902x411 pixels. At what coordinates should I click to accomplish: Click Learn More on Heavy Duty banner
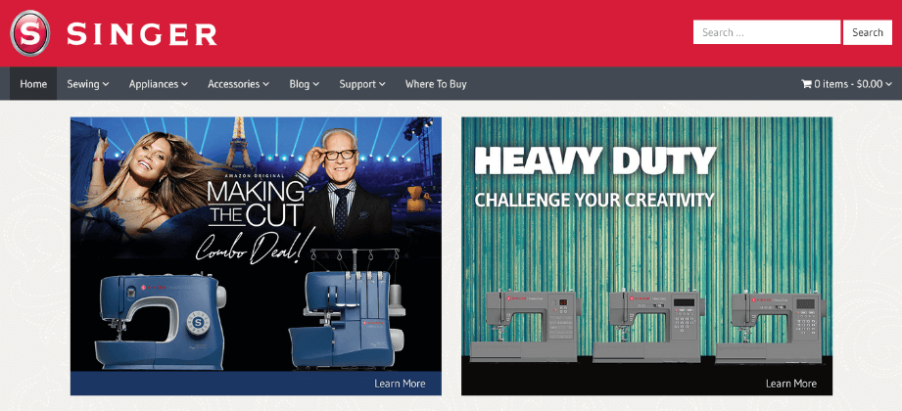(x=791, y=384)
